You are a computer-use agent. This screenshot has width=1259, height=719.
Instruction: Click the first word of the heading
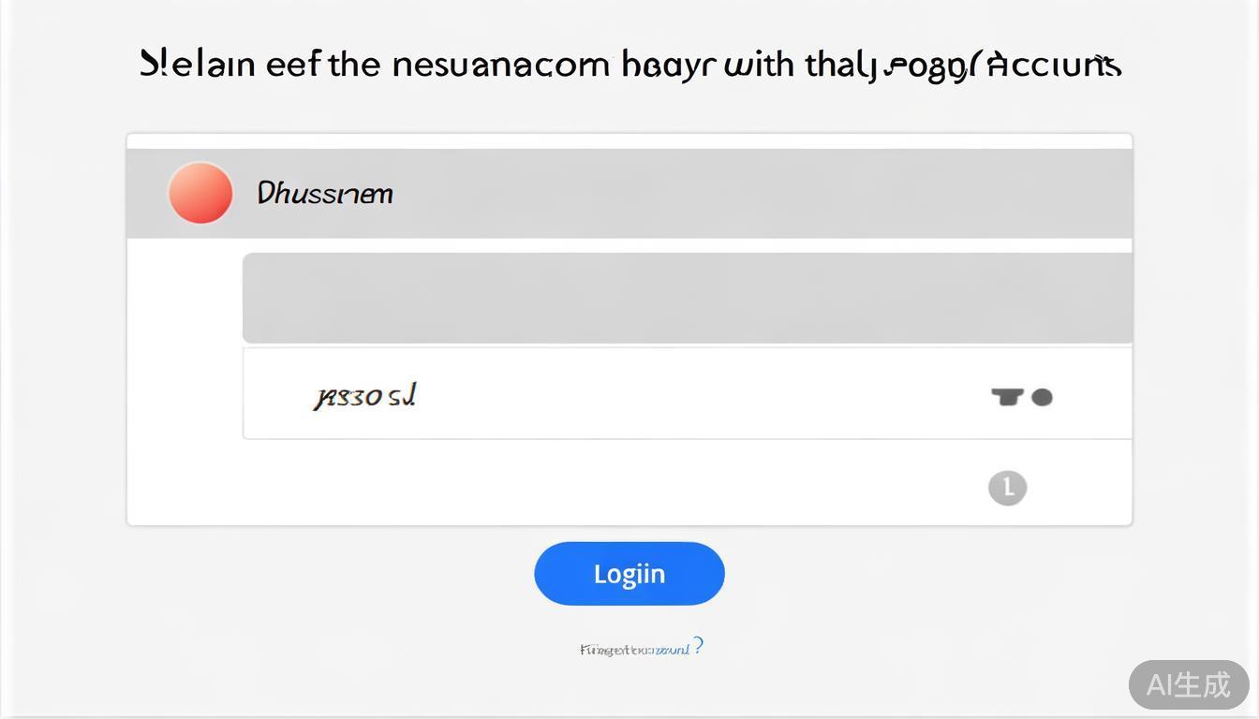197,65
